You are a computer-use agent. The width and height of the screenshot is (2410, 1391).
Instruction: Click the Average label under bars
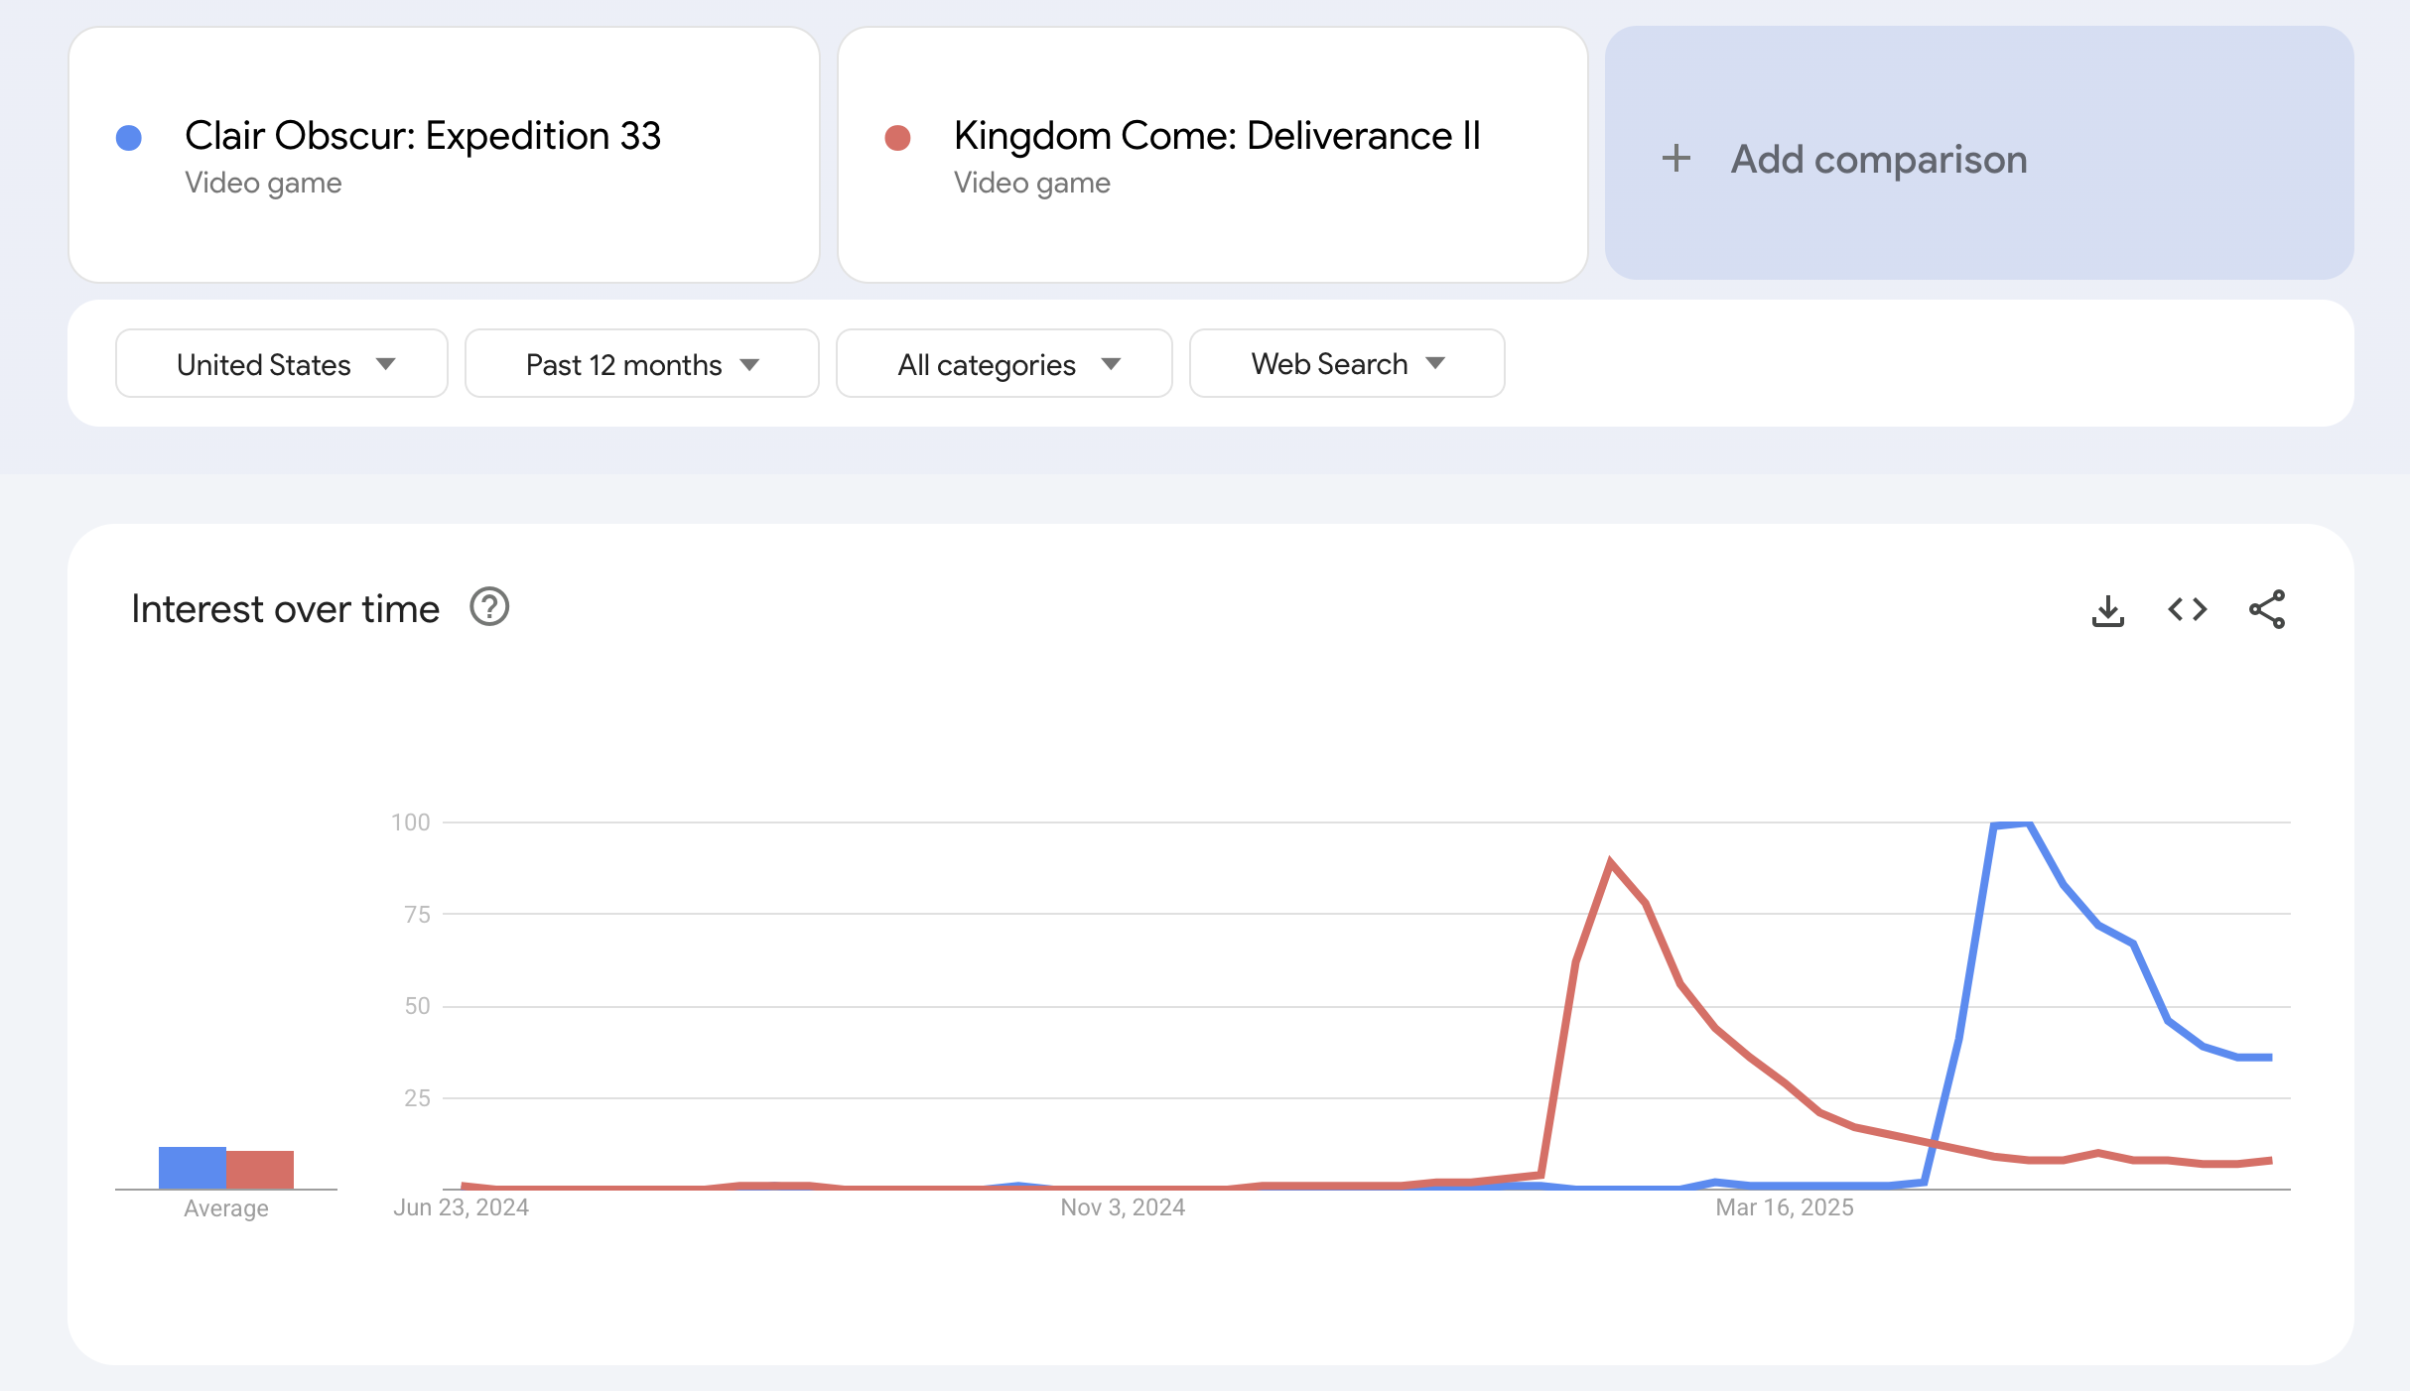click(226, 1208)
